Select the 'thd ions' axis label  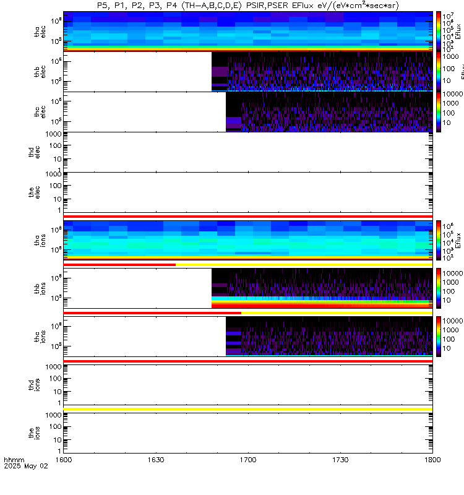(x=34, y=385)
